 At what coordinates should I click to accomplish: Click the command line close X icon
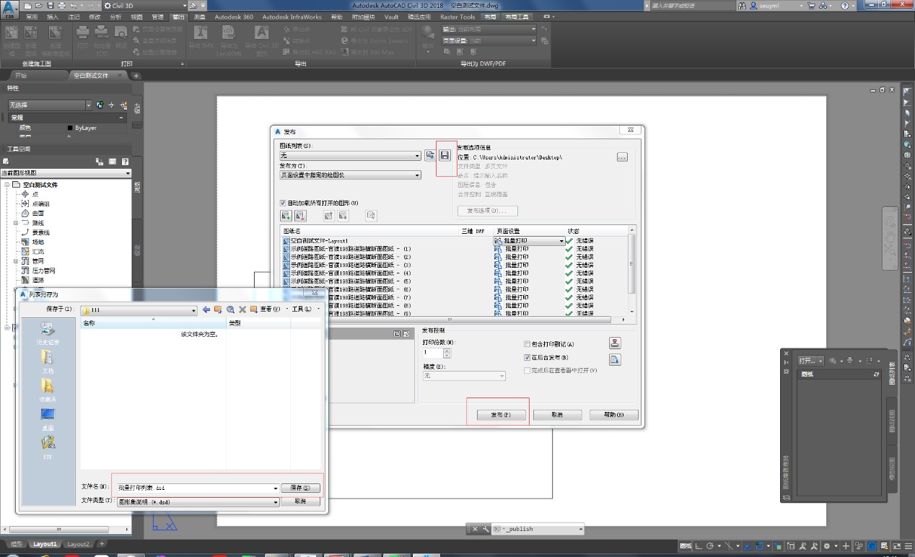click(x=473, y=529)
